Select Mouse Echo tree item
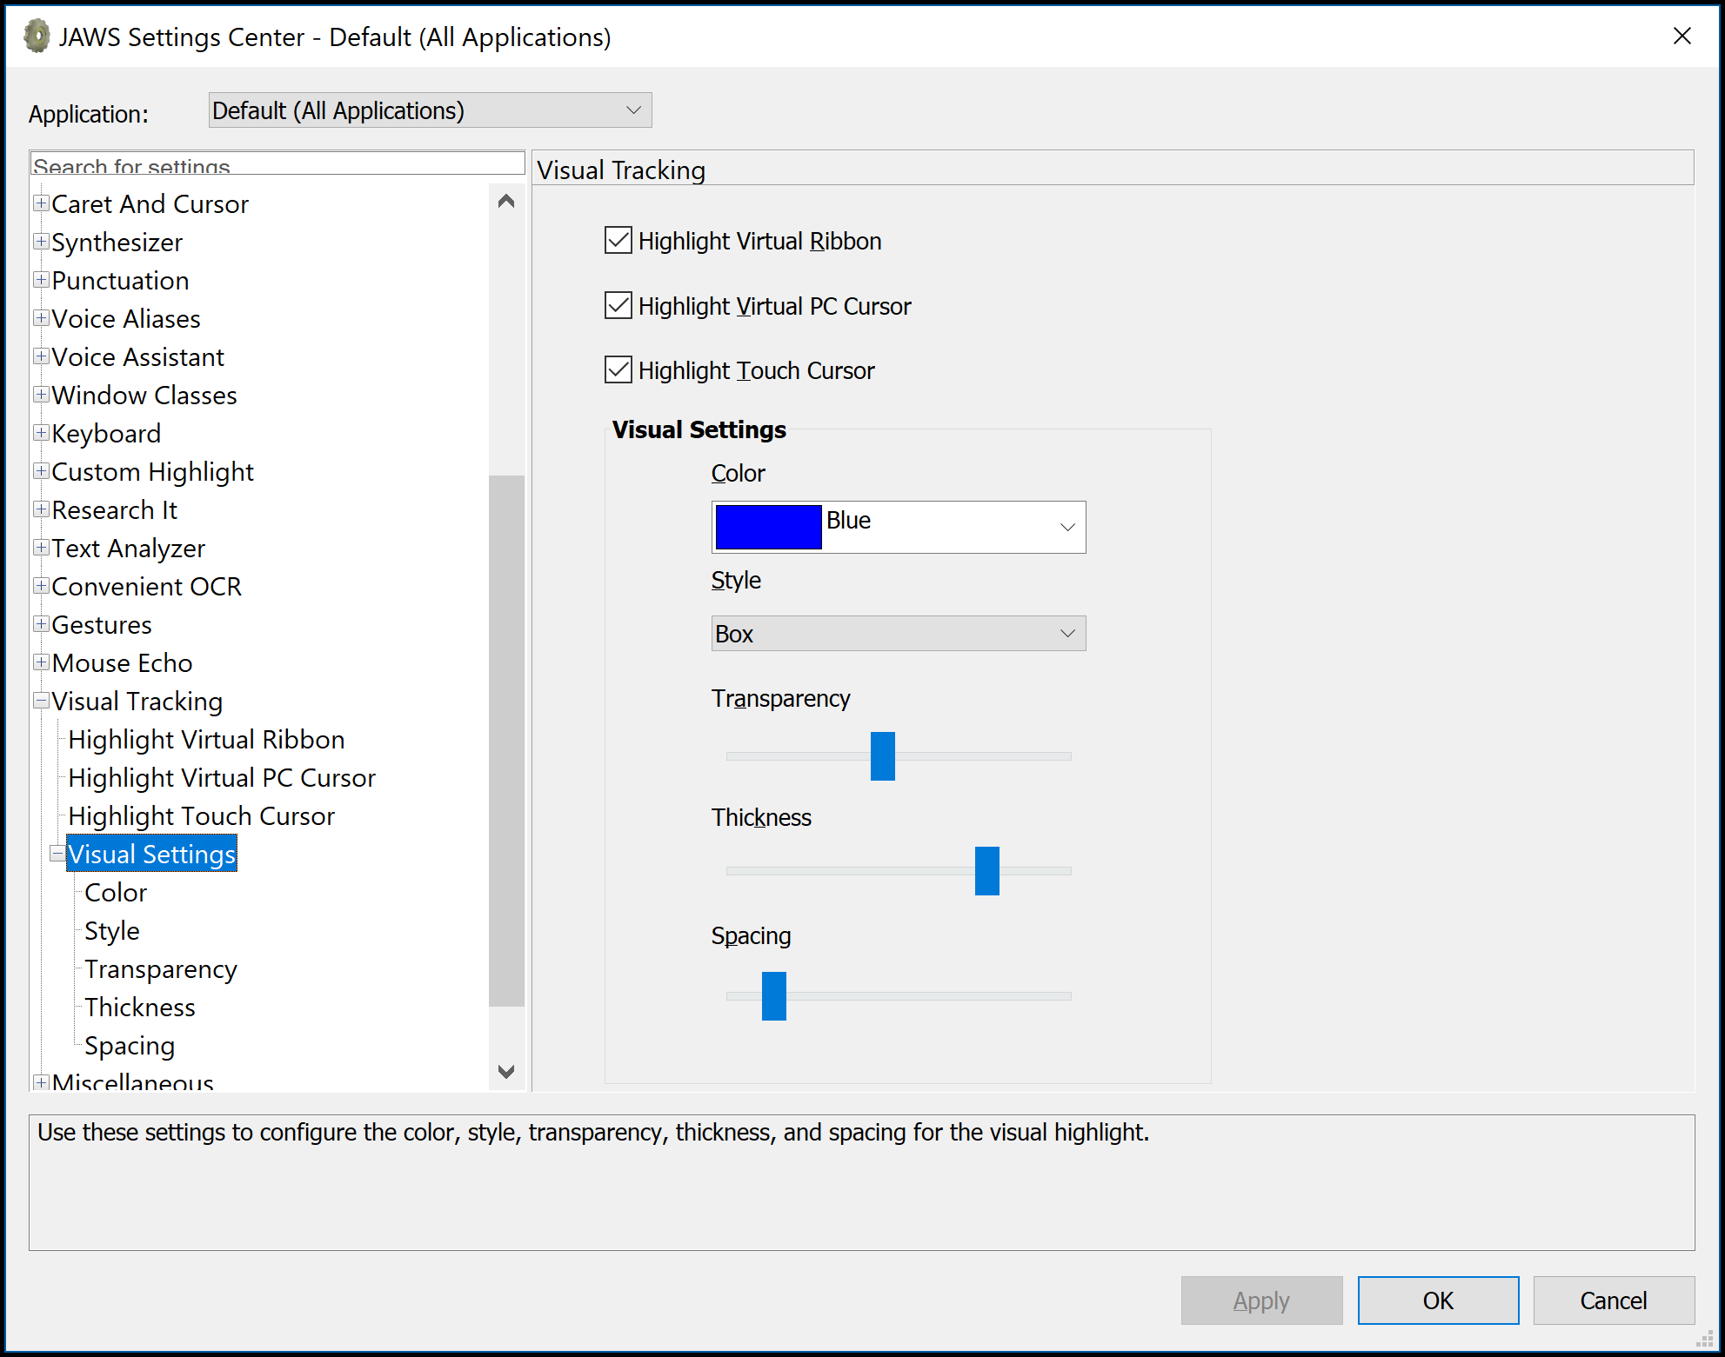Screen dimensions: 1725x1357 click(122, 663)
